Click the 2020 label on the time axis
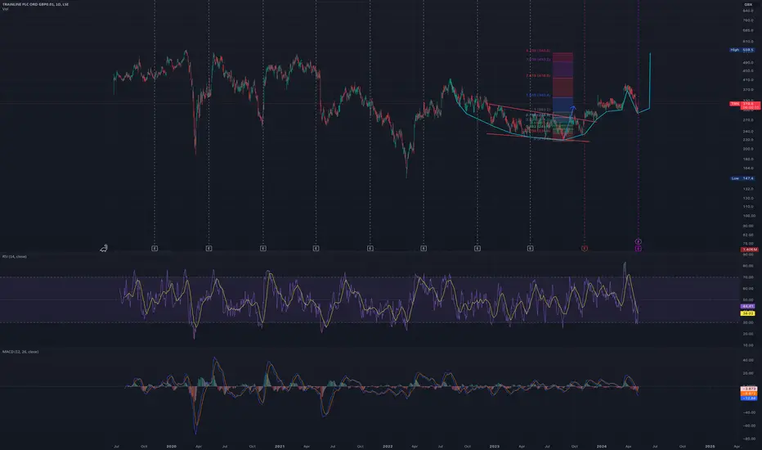Viewport: 762px width, 450px height. coord(171,446)
